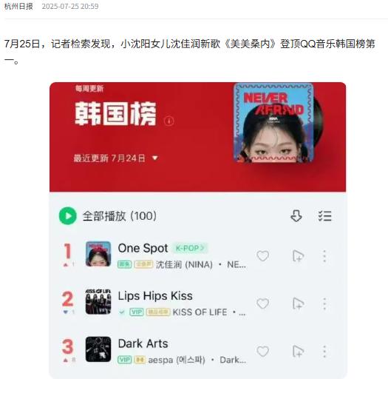Open more options for Dark Arts
This screenshot has width=388, height=396.
[x=324, y=352]
